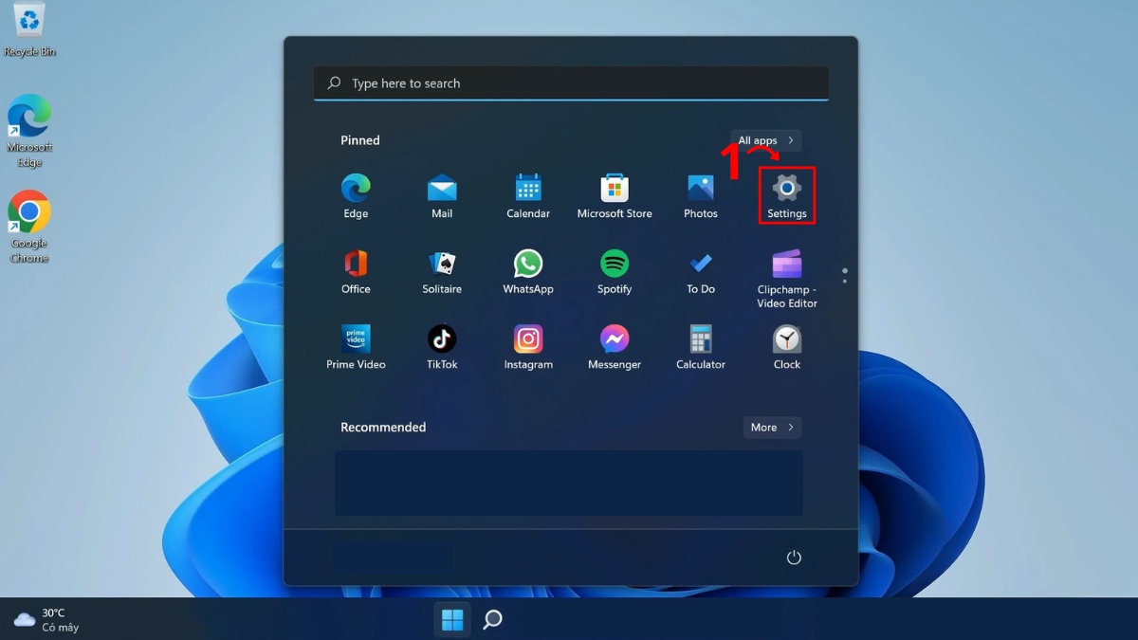This screenshot has height=640, width=1138.
Task: Open Microsoft Store
Action: [614, 189]
